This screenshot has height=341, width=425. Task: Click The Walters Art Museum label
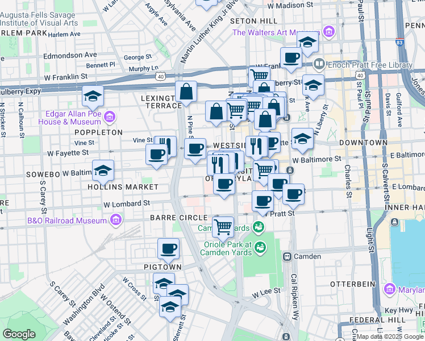tap(277, 32)
